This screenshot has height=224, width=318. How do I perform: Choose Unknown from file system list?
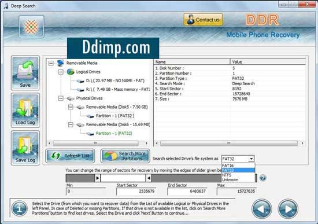[238, 180]
